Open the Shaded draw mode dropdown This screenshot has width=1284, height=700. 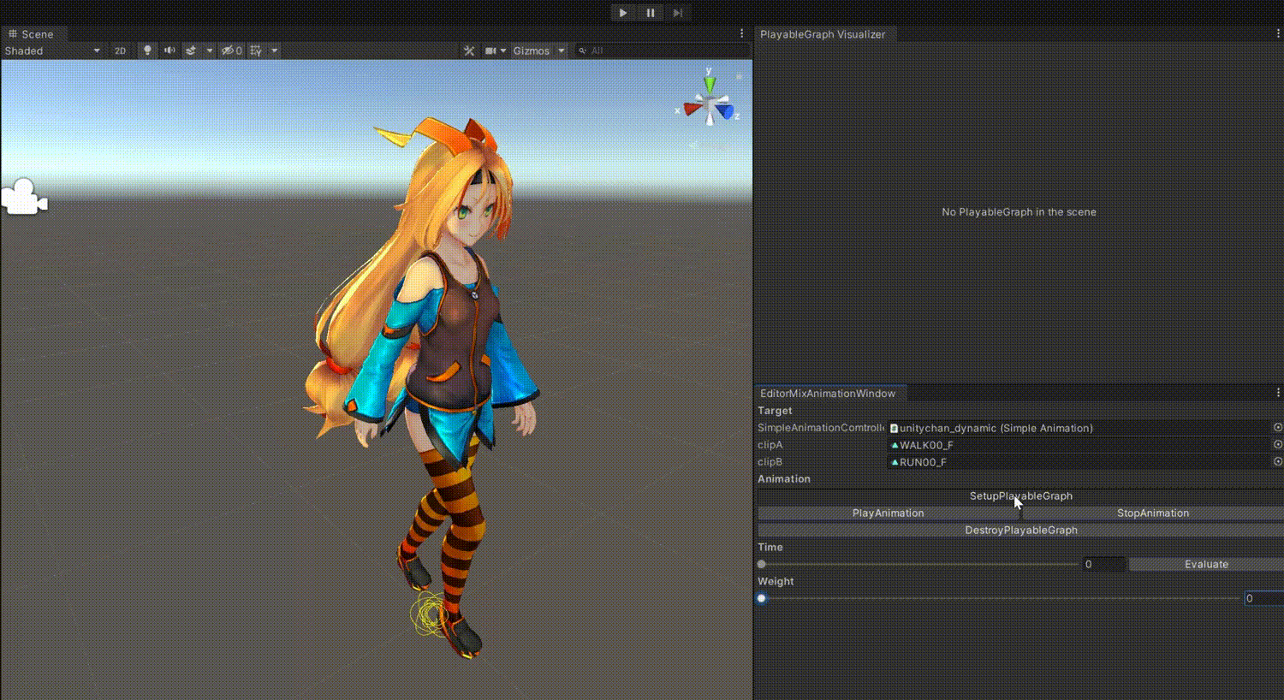[x=52, y=50]
